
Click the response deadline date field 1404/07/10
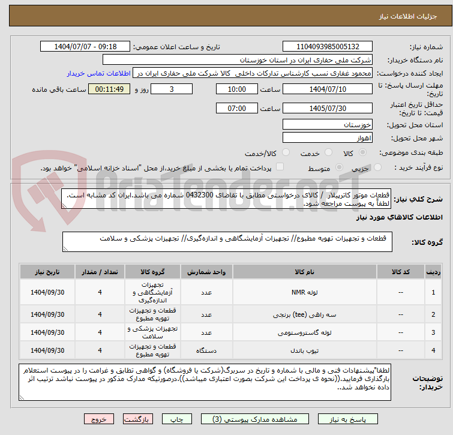(x=327, y=89)
